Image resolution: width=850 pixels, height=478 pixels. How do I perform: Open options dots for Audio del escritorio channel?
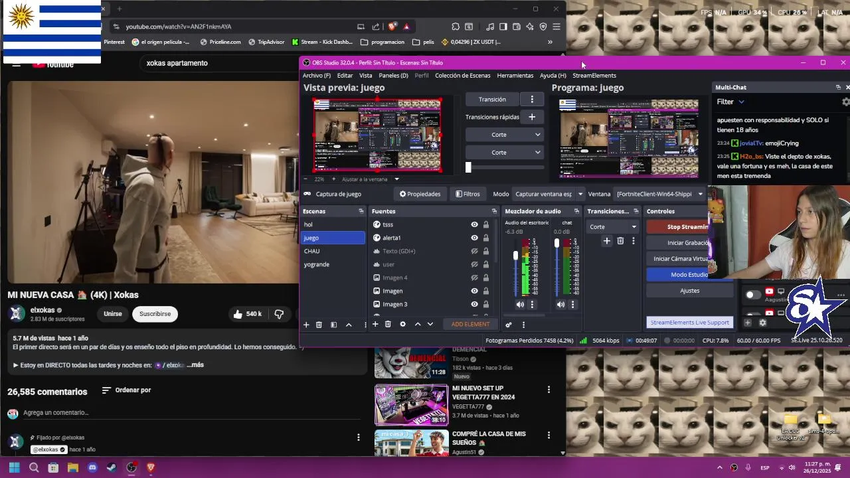(x=532, y=305)
